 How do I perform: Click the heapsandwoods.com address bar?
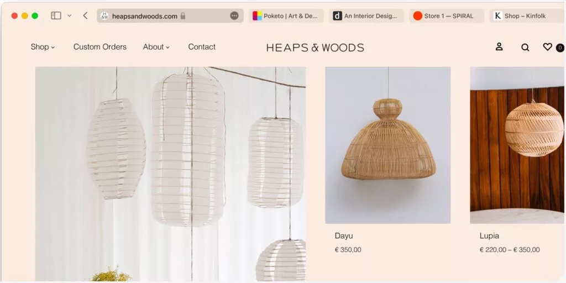point(144,16)
